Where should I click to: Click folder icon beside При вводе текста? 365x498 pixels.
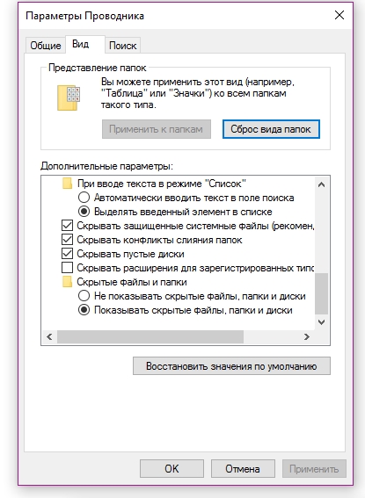click(x=67, y=184)
